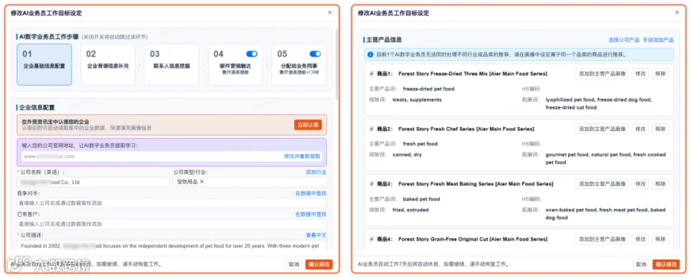Viewport: 691px width, 278px height.
Task: Click the 已有客户 input field
Action: click(x=172, y=224)
